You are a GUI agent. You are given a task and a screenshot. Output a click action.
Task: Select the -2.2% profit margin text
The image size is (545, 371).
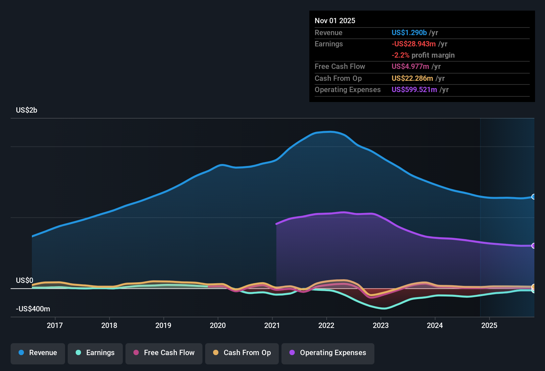(x=423, y=55)
